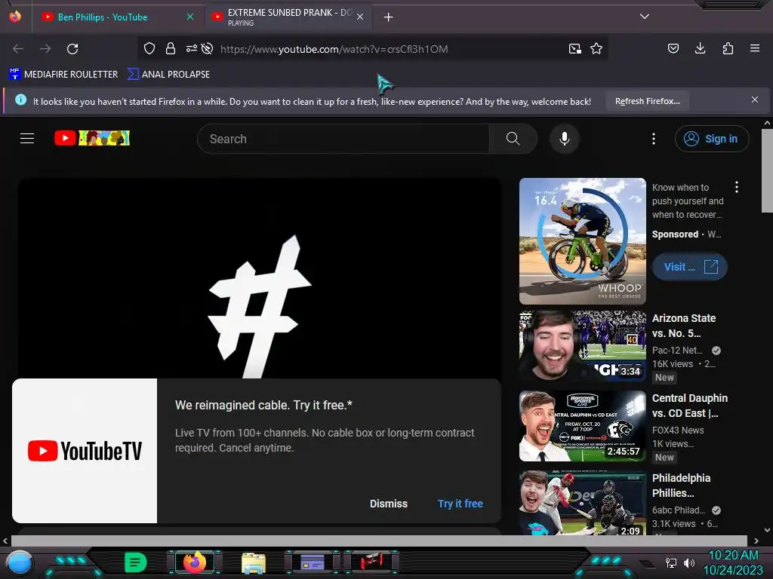Open the WHOOP sponsored ad thumbnail
Viewport: 773px width, 579px height.
[582, 241]
